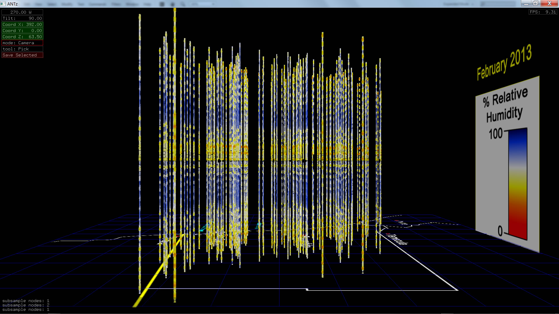
Task: Close the ANTz window
Action: 549,3
